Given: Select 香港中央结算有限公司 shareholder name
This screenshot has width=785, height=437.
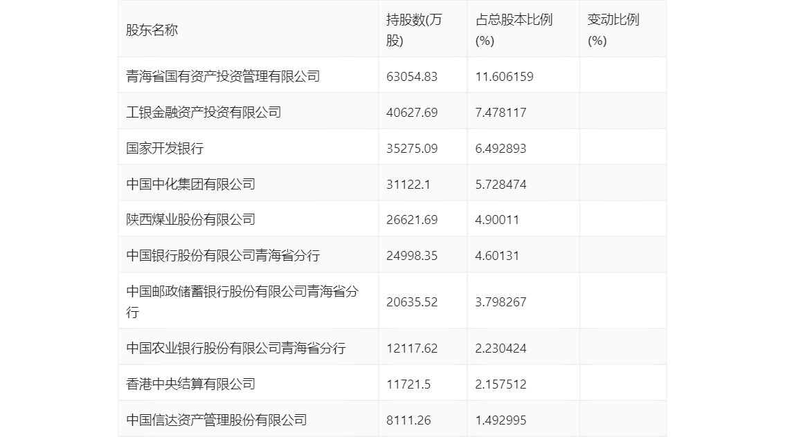Looking at the screenshot, I should pos(191,384).
